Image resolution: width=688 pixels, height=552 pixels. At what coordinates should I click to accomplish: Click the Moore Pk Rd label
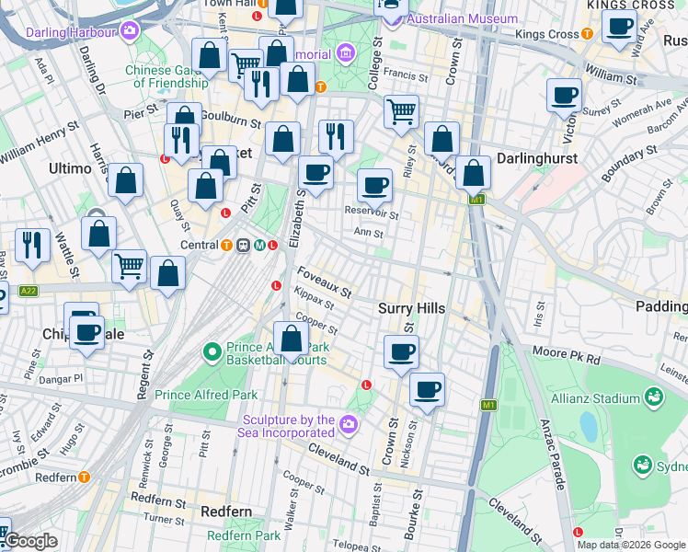567,355
